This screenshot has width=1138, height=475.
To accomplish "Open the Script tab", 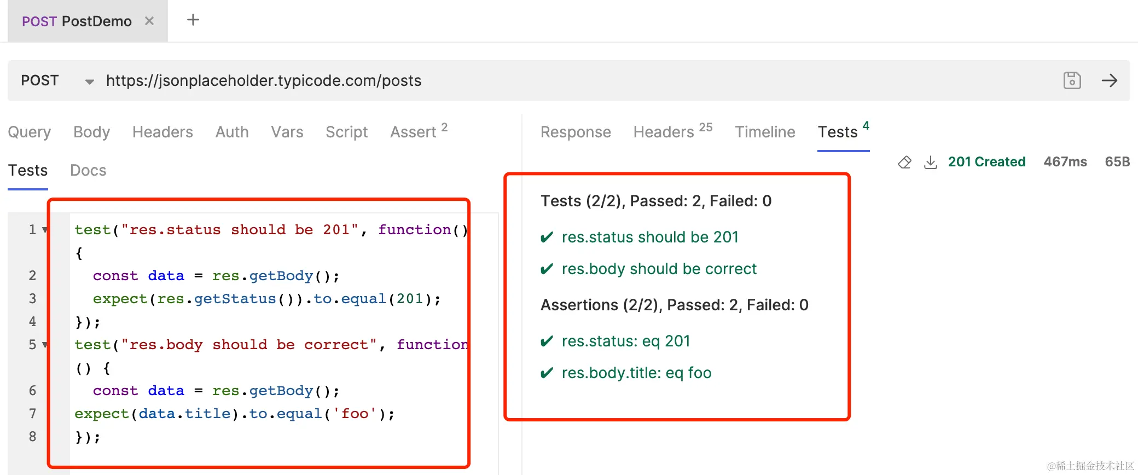I will pyautogui.click(x=346, y=132).
